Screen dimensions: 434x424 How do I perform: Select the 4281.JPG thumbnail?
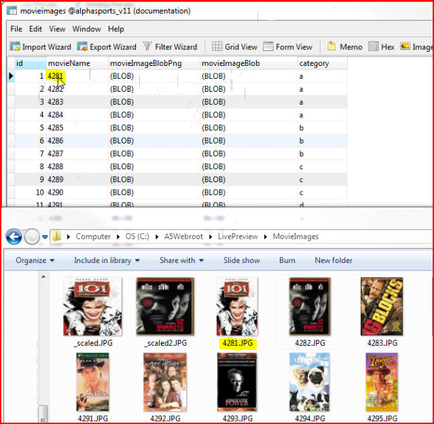coord(237,306)
